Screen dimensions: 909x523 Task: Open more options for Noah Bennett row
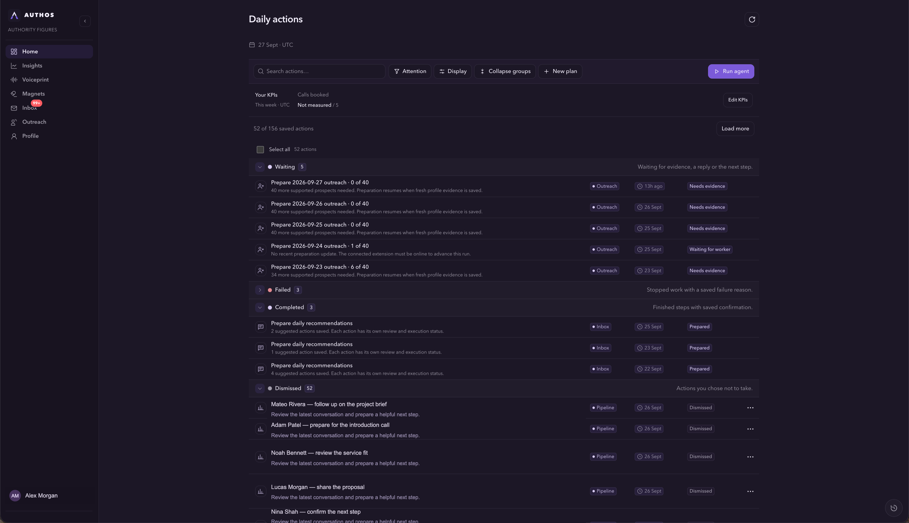coord(750,457)
